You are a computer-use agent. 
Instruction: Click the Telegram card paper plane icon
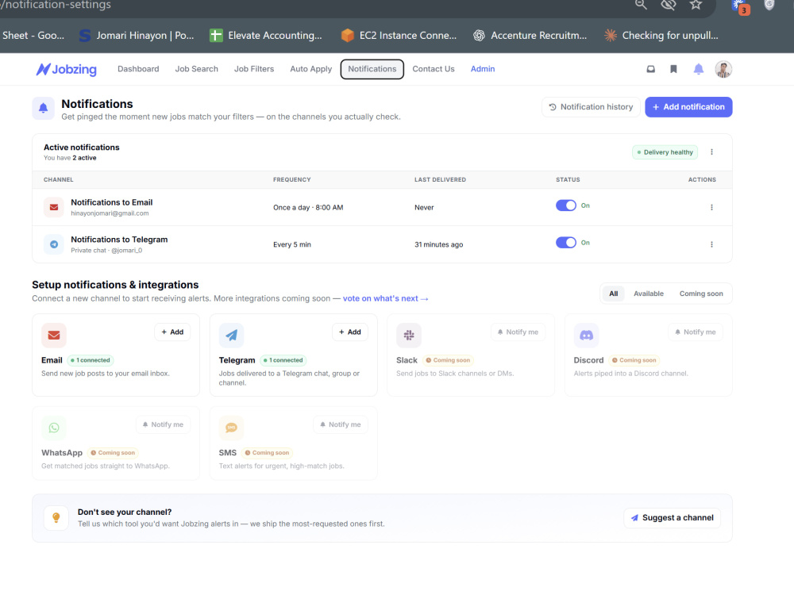tap(231, 335)
